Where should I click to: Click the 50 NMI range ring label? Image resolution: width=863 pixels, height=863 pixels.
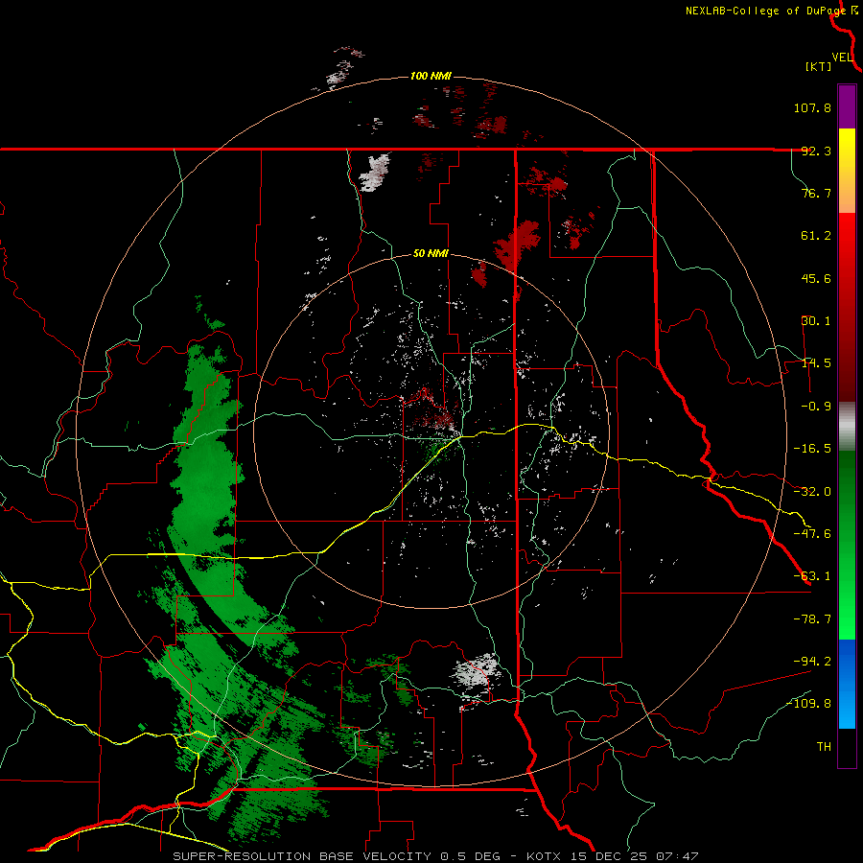431,254
